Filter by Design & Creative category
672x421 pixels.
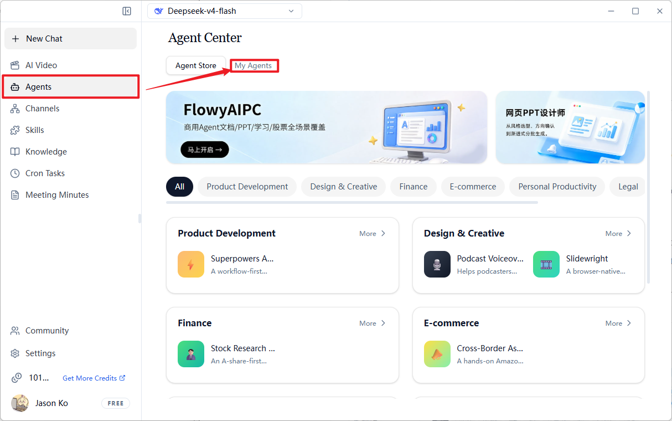(x=344, y=187)
